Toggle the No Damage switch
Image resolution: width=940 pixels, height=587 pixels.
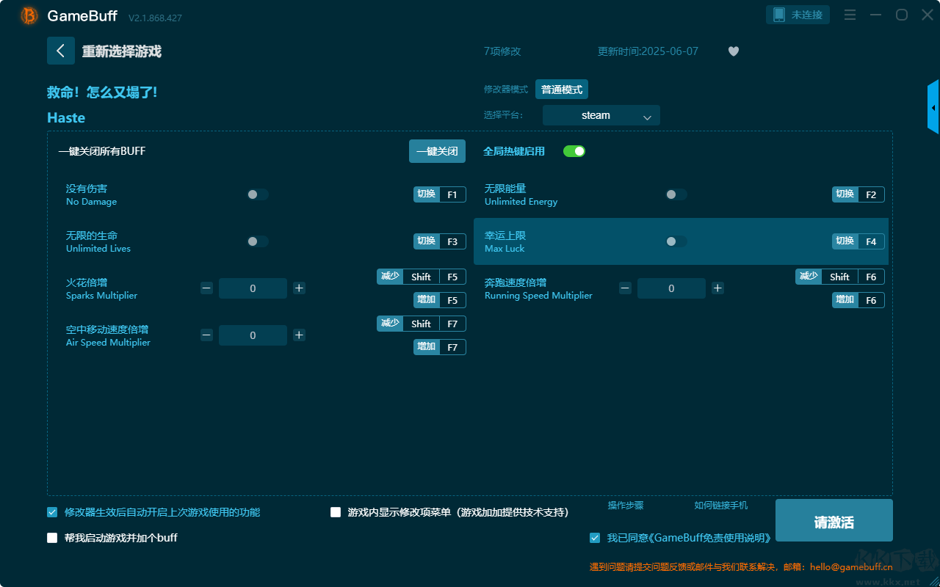(258, 194)
